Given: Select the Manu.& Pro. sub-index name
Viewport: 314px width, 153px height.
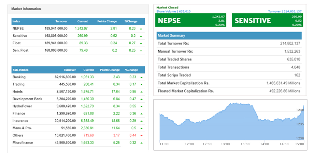Looking at the screenshot, I should pos(22,128).
